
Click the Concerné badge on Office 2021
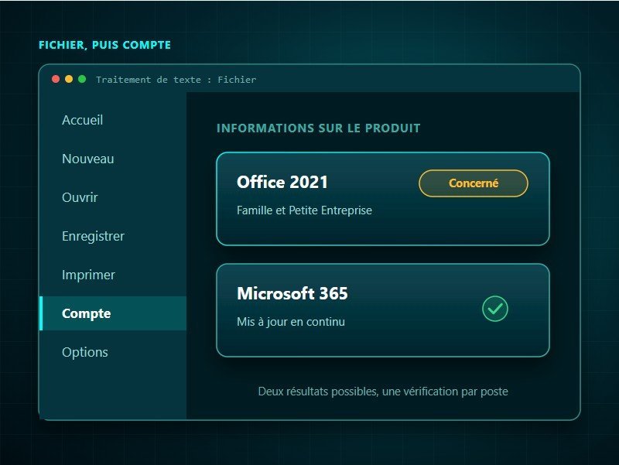pos(474,183)
